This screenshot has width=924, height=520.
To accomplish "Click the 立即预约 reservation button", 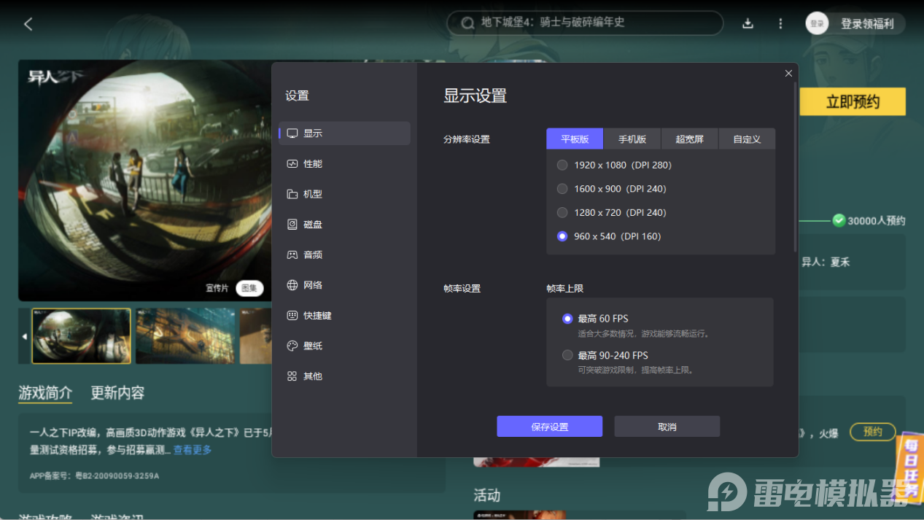I will tap(852, 101).
